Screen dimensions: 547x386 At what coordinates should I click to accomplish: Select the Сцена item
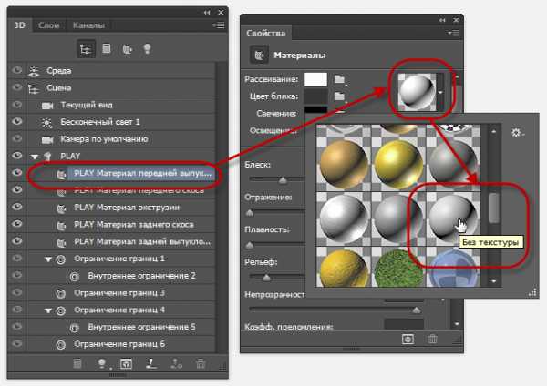pos(121,87)
